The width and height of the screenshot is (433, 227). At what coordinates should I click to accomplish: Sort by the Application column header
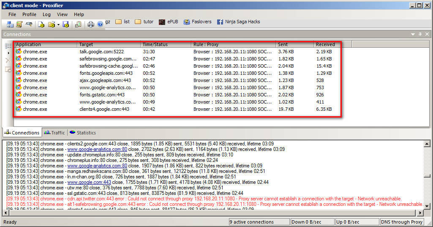coord(46,44)
